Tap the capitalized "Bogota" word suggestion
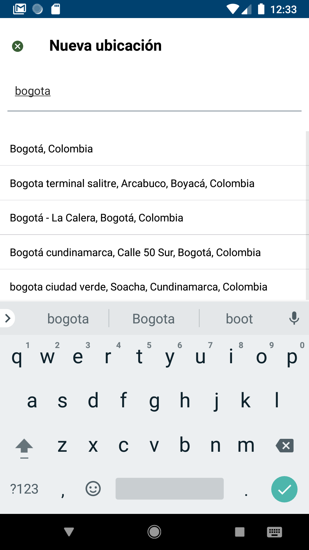The height and width of the screenshot is (550, 309). (x=154, y=319)
